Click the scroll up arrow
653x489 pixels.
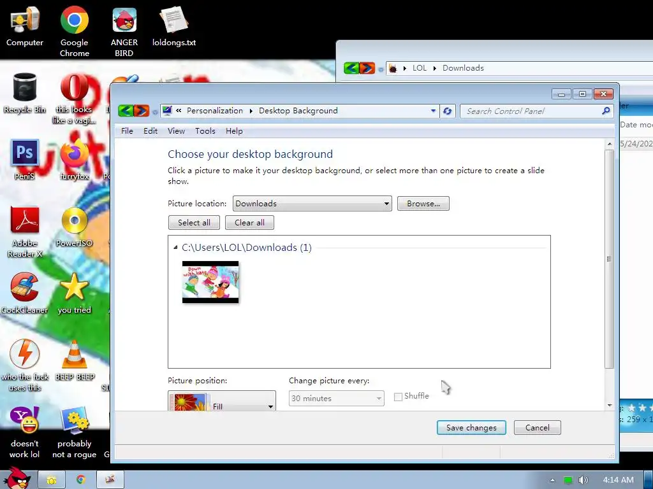click(610, 144)
